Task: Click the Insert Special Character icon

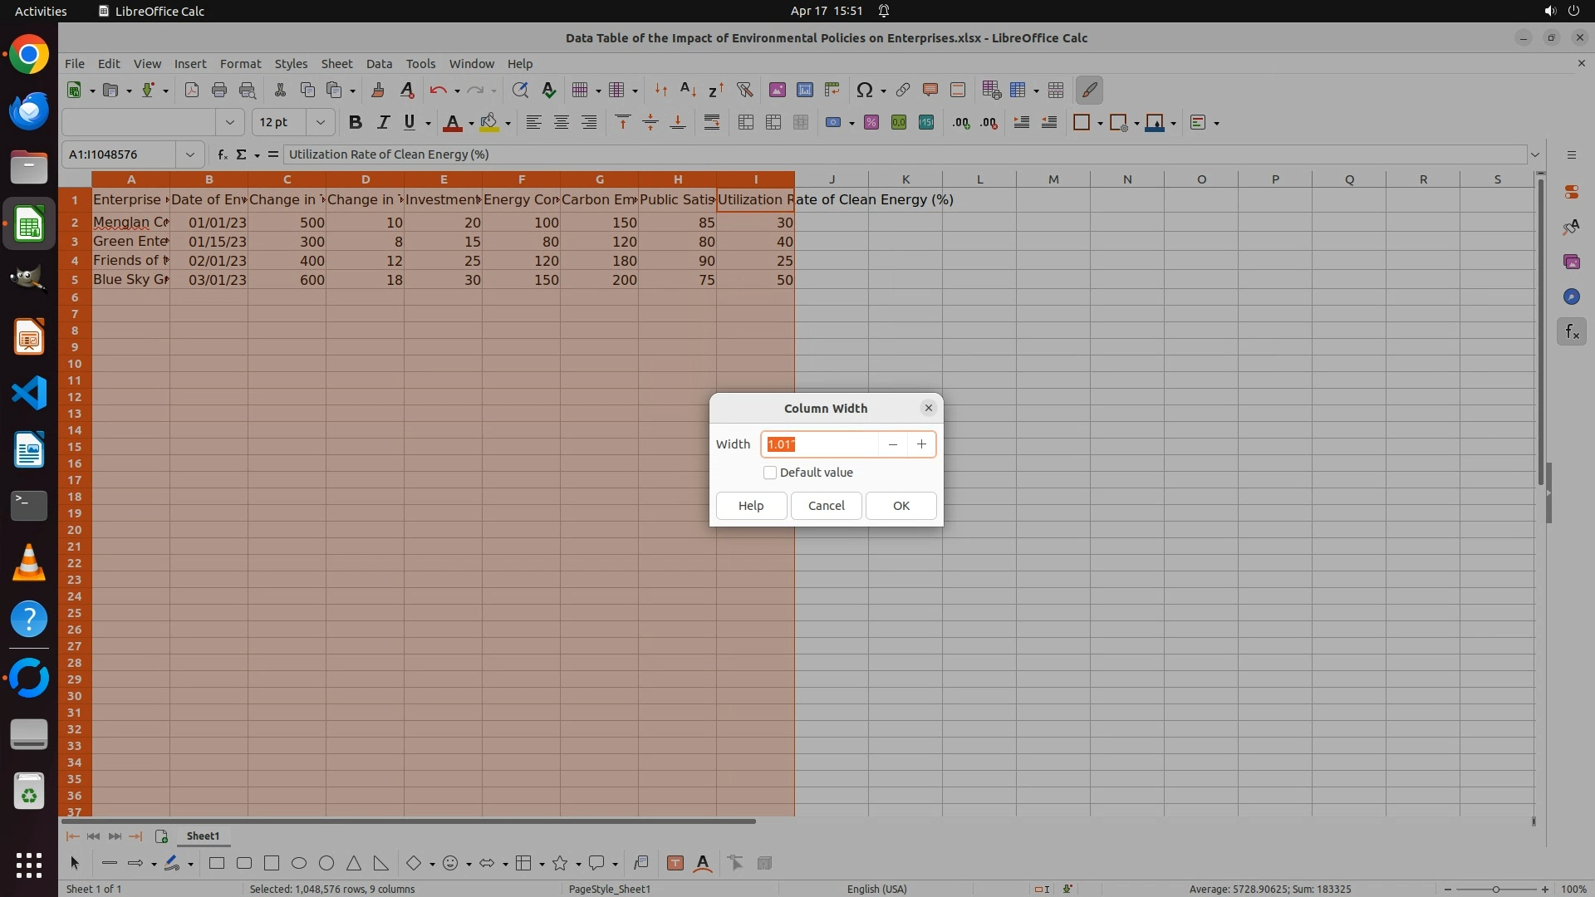Action: click(x=864, y=90)
